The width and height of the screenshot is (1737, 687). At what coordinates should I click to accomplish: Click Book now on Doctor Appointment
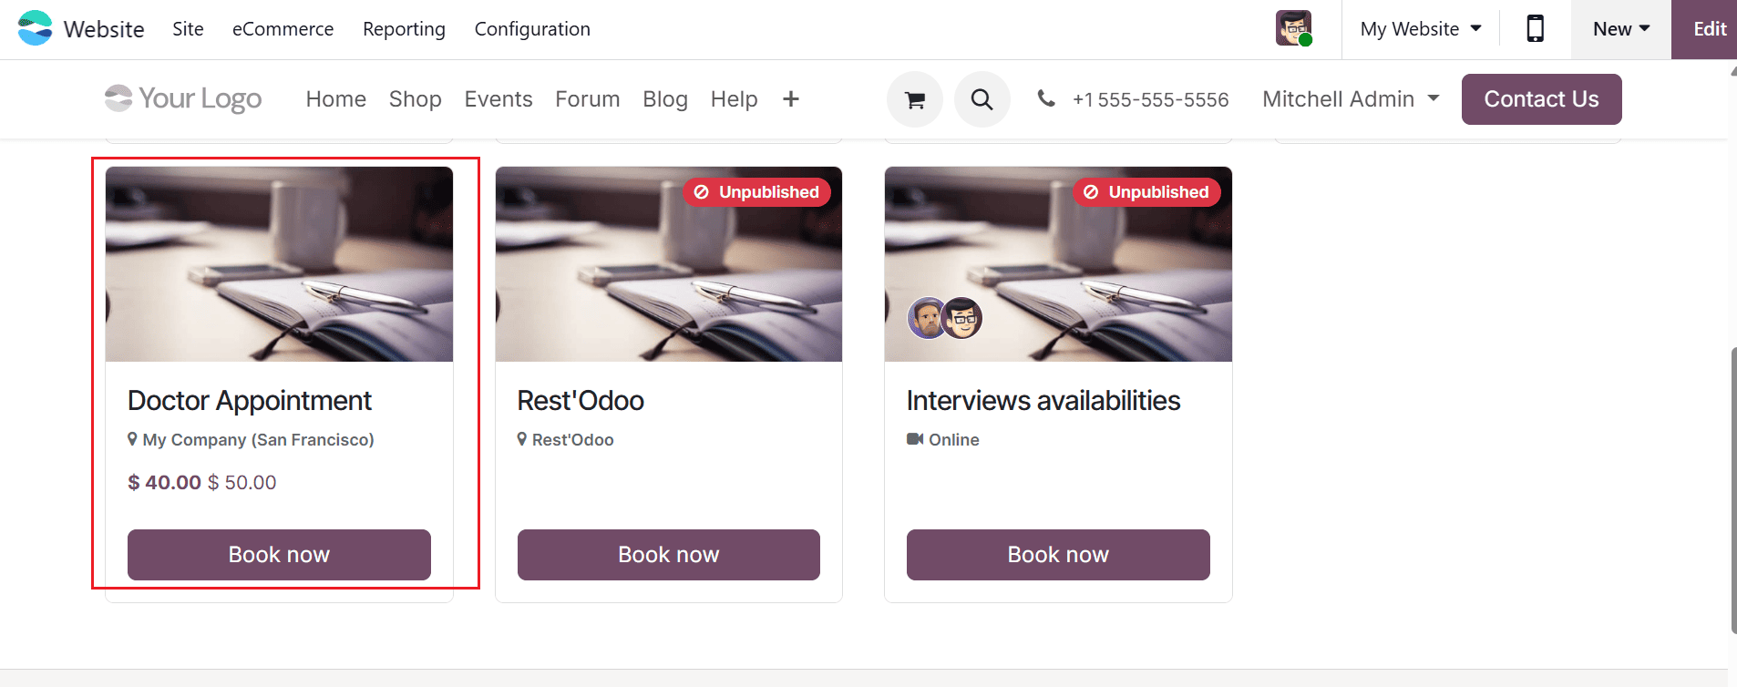click(x=278, y=554)
